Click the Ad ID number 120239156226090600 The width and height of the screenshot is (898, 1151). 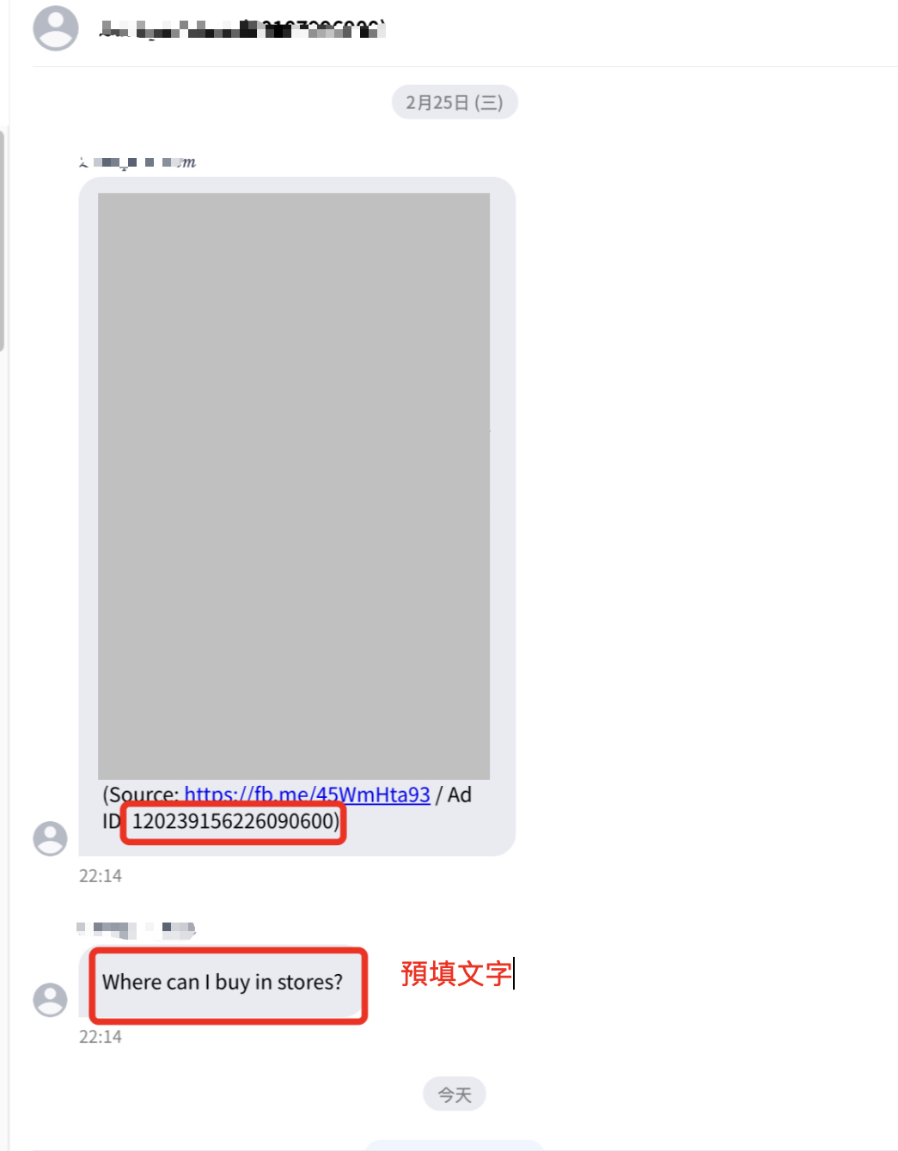click(x=234, y=821)
